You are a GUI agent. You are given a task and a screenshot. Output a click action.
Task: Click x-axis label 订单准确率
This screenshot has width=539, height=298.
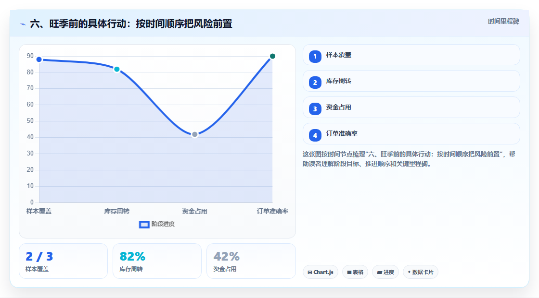click(x=272, y=211)
